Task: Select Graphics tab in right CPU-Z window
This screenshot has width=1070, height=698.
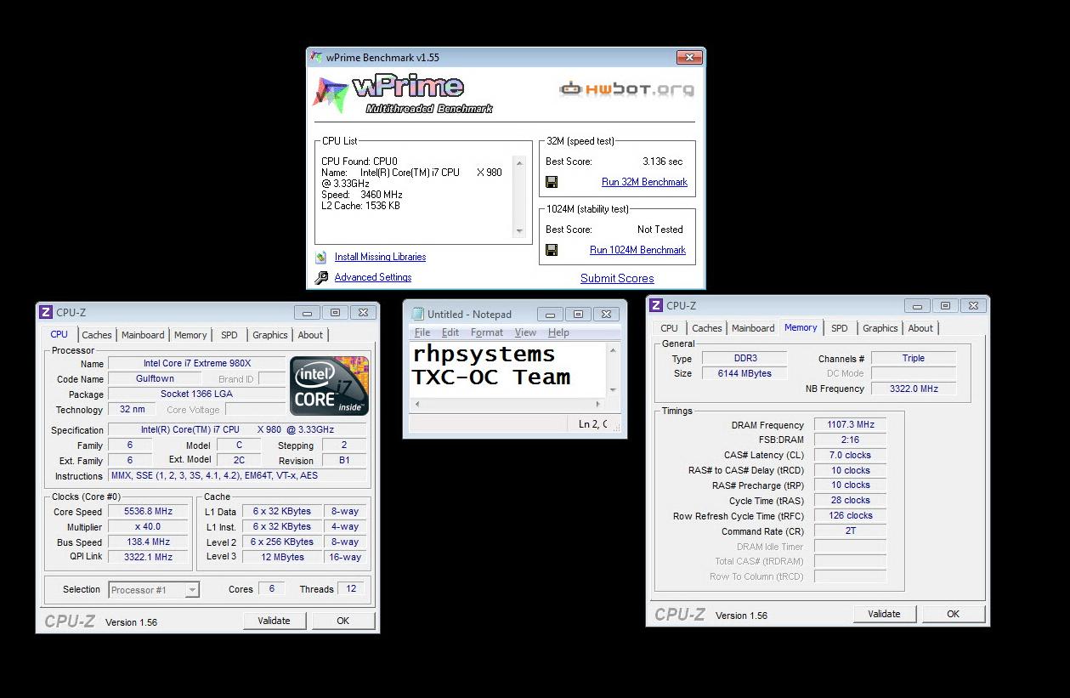Action: pyautogui.click(x=880, y=328)
